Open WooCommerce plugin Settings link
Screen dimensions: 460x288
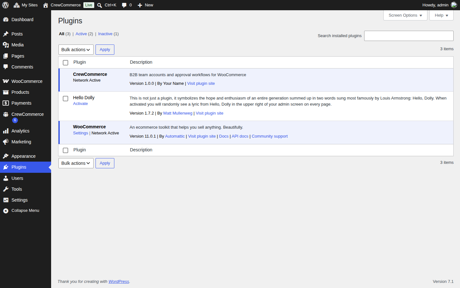click(80, 133)
